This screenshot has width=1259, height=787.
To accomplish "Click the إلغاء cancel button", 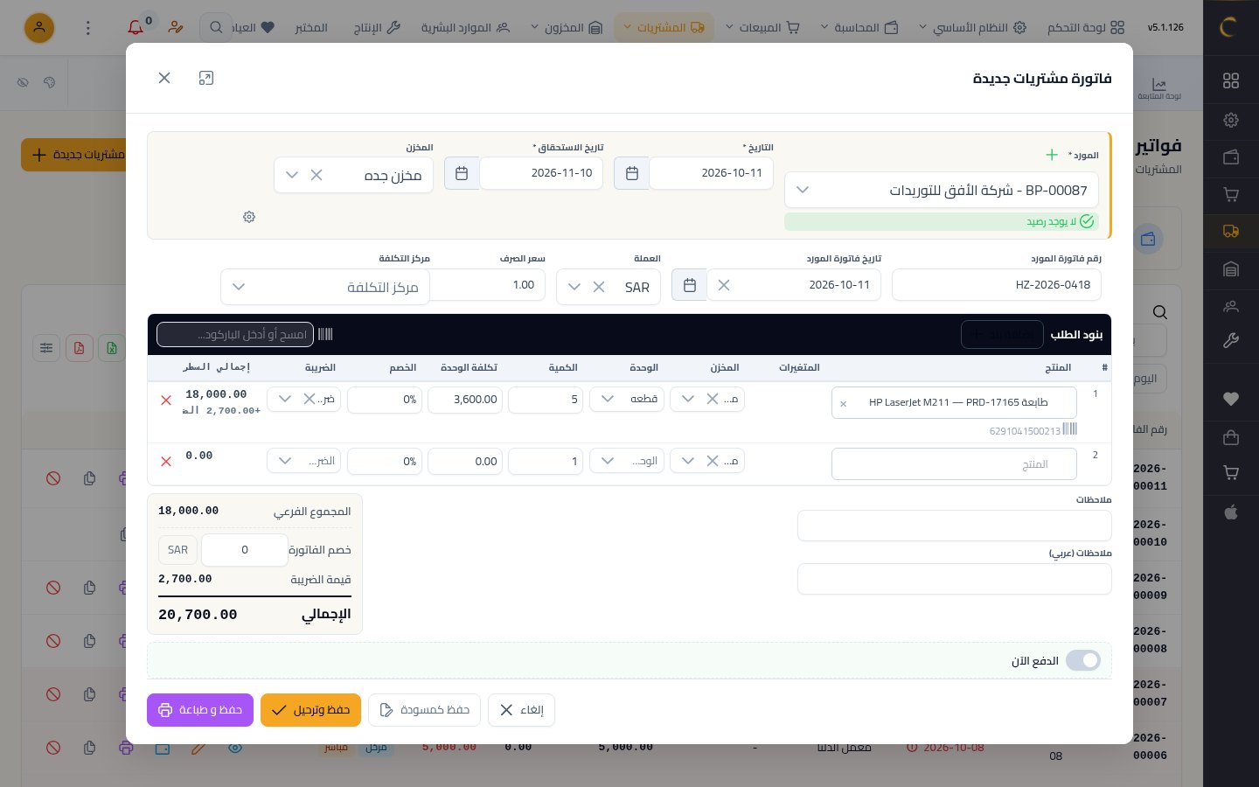I will pyautogui.click(x=521, y=710).
